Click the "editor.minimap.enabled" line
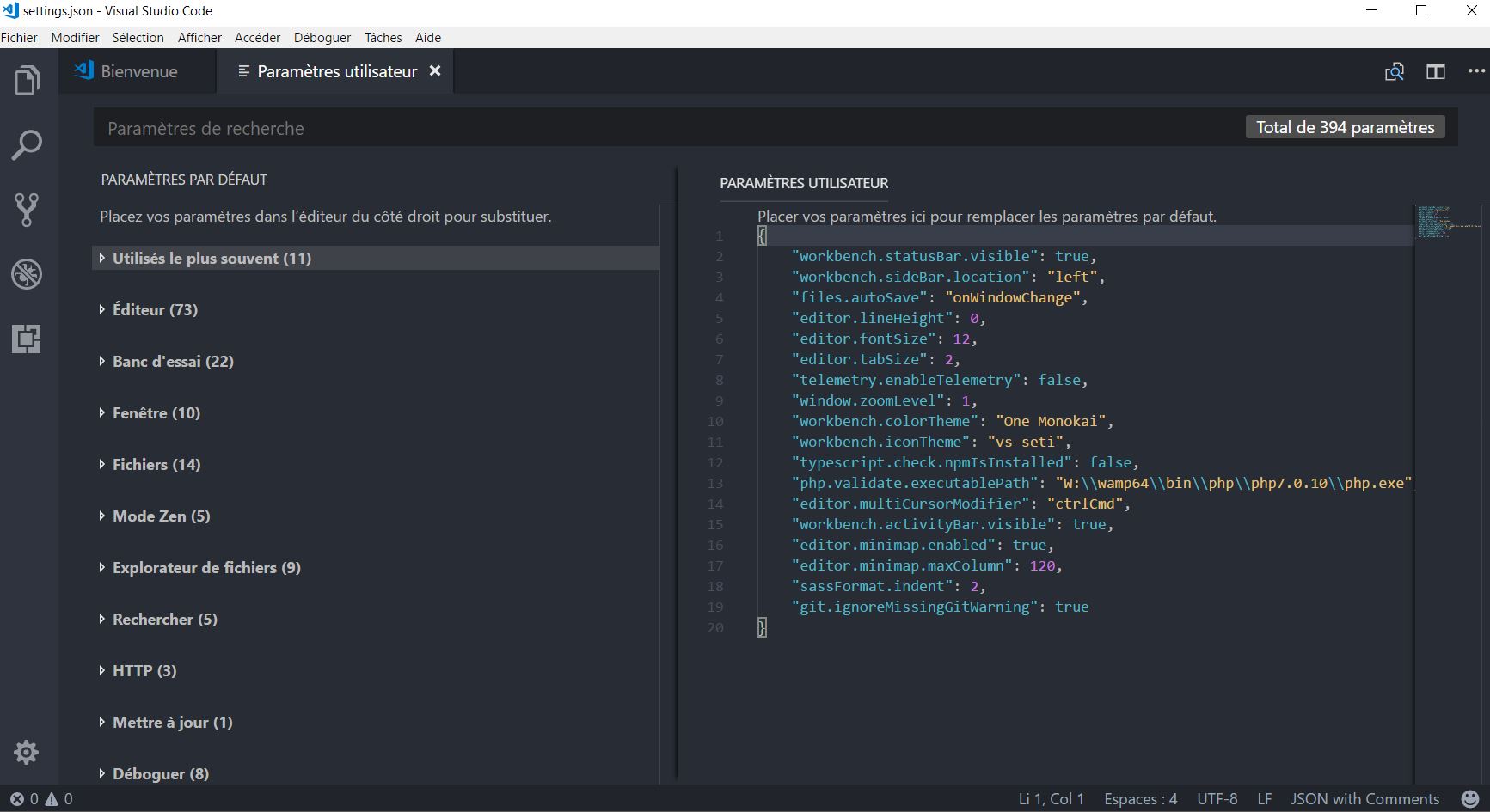 click(923, 545)
